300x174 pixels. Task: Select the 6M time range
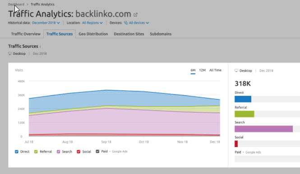click(193, 70)
